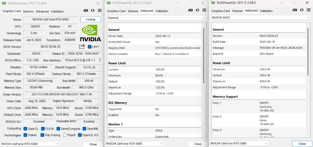Click the BIOS Version value field
The height and width of the screenshot is (147, 313).
click(x=50, y=47)
